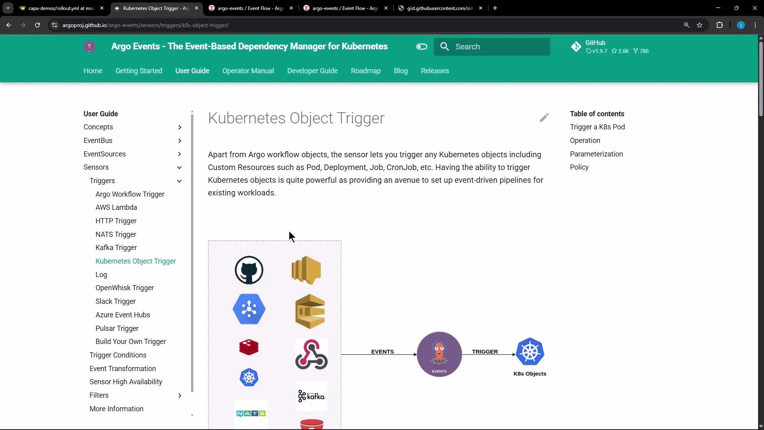Open the Home nav tab

click(93, 71)
